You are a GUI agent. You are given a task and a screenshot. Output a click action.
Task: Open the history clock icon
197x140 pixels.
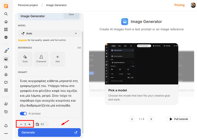pos(6,112)
